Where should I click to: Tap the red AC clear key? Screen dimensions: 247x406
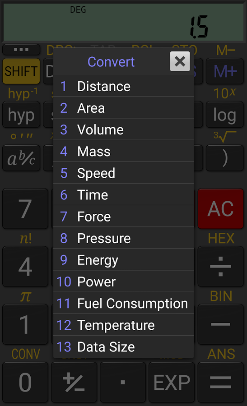[x=220, y=209]
